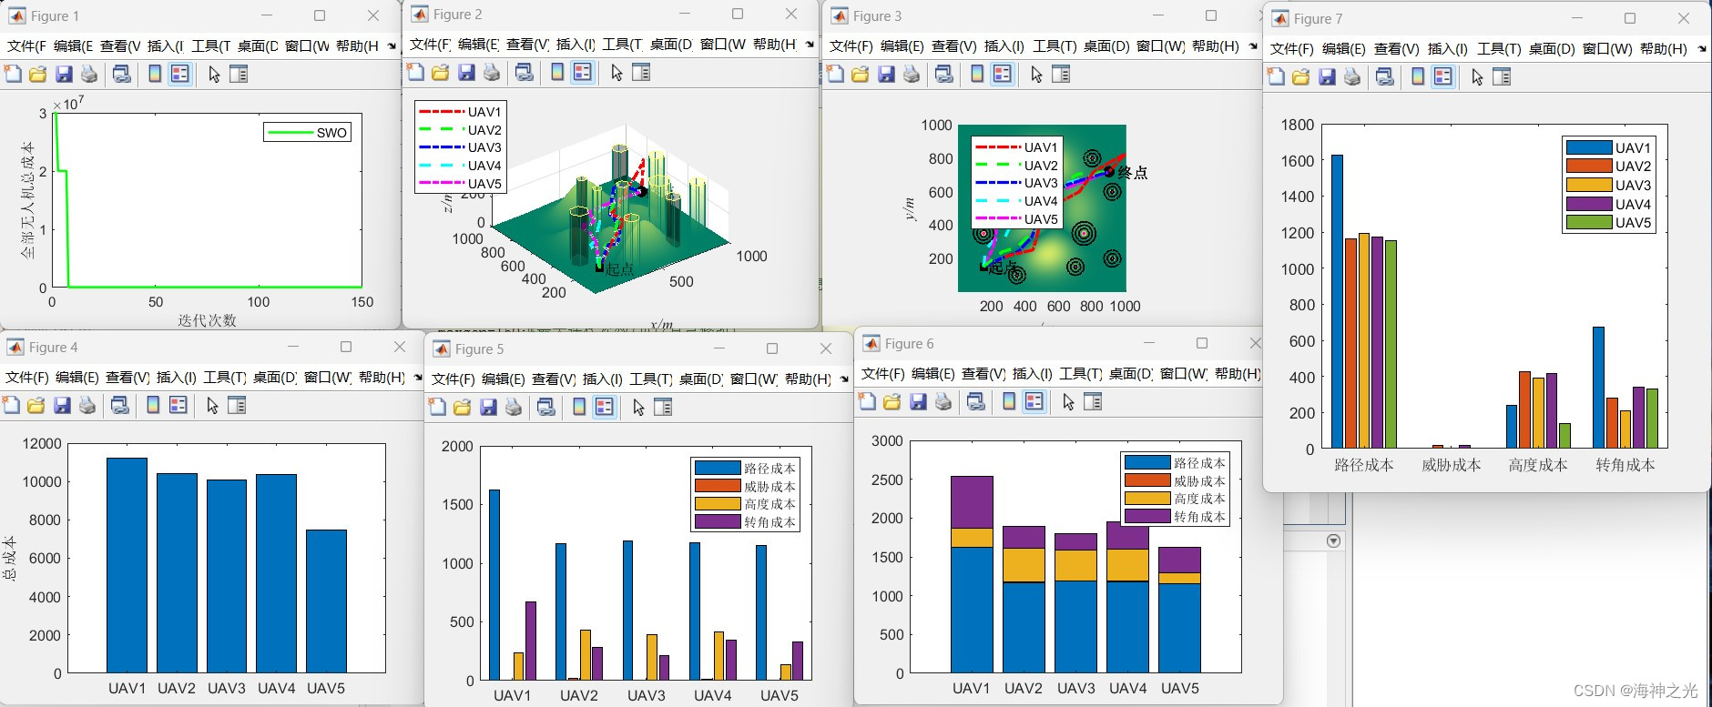Screen dimensions: 1712x707
Task: Click 路径成本 axis label in Figure 7
Action: click(1363, 464)
